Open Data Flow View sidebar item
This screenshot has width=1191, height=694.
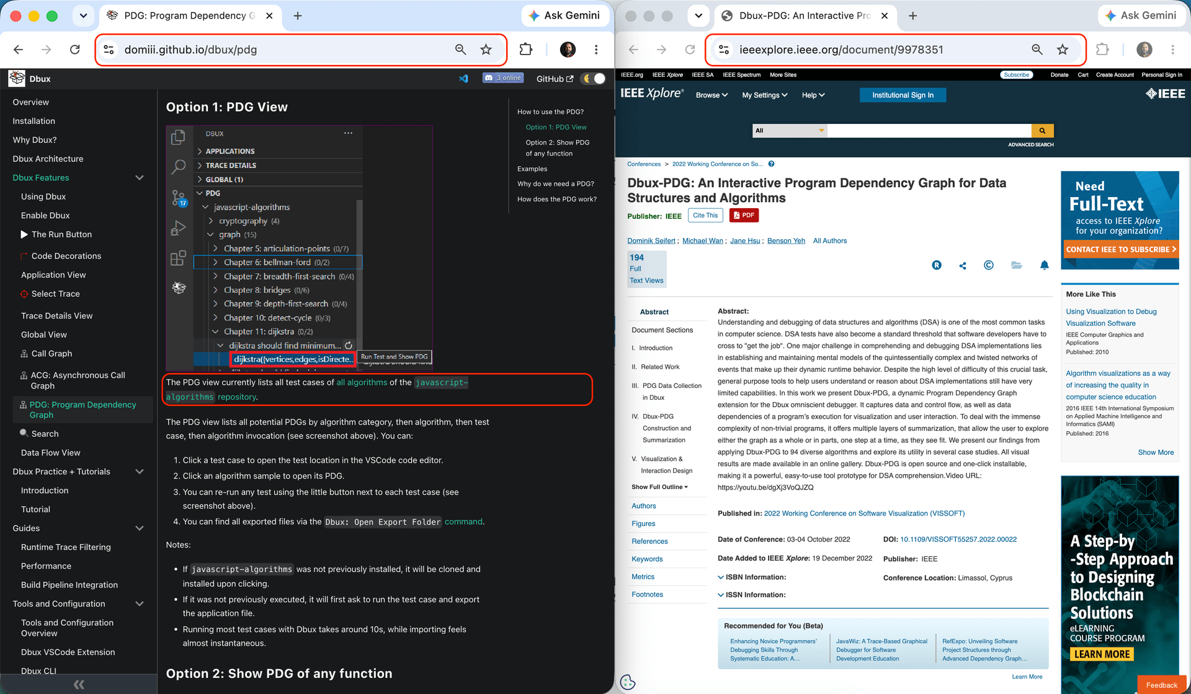point(51,453)
